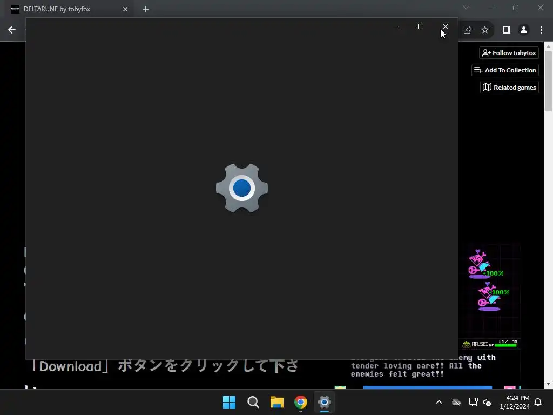Open File Explorer from taskbar
This screenshot has width=553, height=415.
coord(277,402)
